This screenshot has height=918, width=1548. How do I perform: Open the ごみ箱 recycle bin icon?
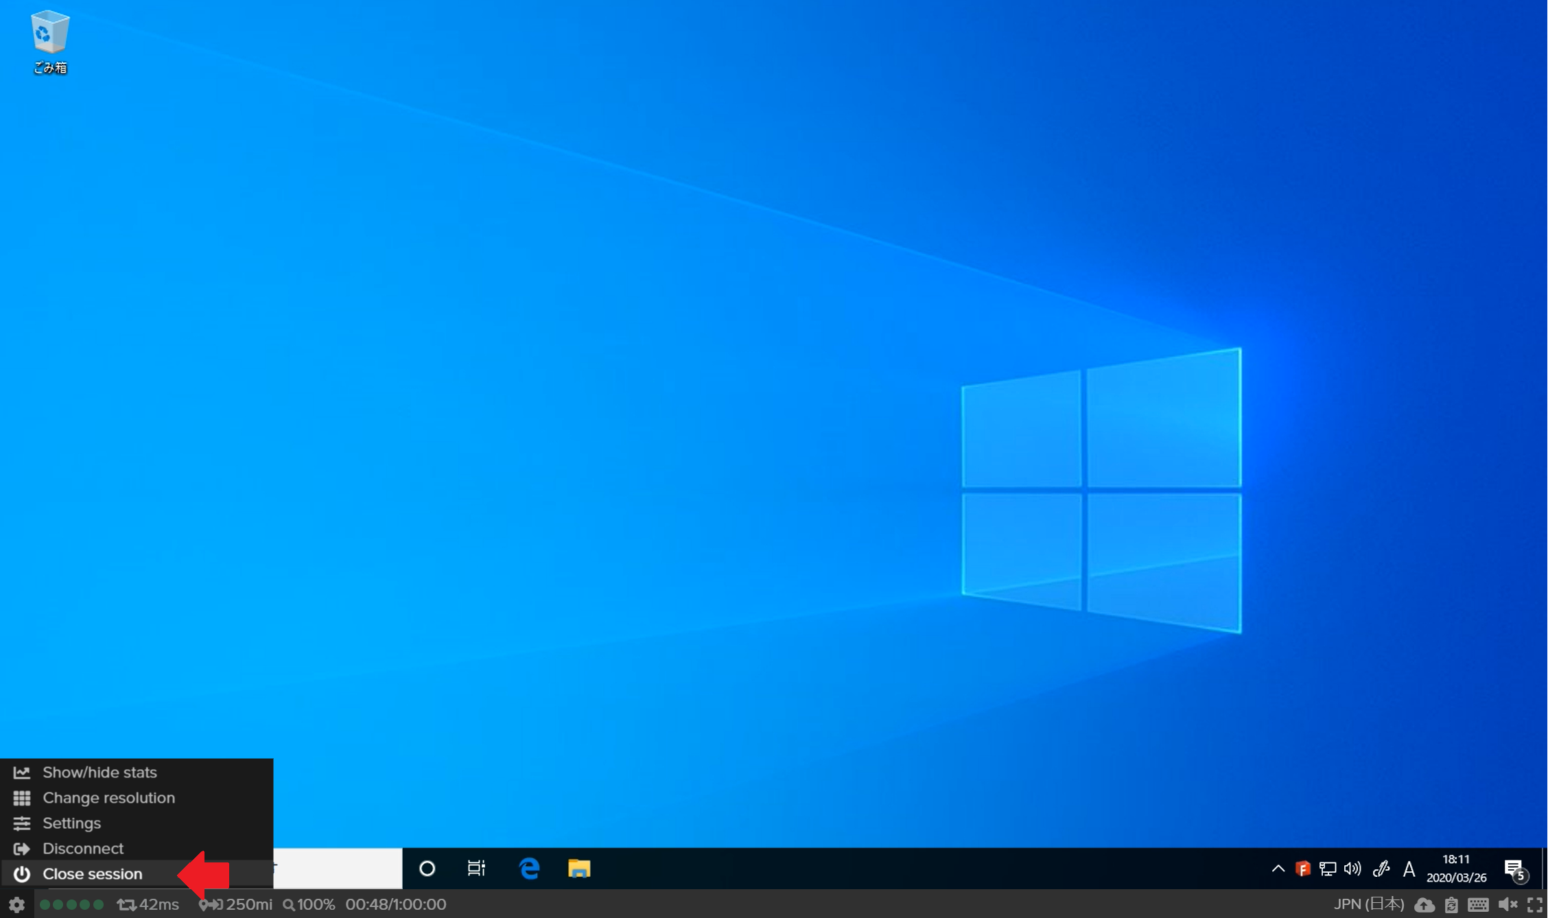pos(50,41)
